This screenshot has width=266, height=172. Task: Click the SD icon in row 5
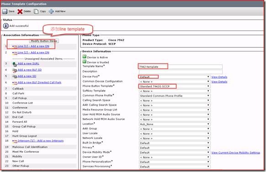(x=15, y=76)
